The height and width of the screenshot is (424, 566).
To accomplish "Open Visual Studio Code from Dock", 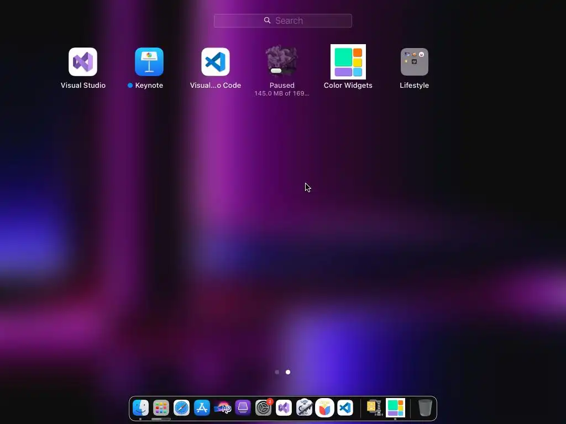I will (x=345, y=408).
